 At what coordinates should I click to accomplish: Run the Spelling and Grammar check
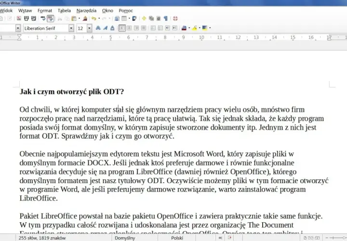coord(43,18)
